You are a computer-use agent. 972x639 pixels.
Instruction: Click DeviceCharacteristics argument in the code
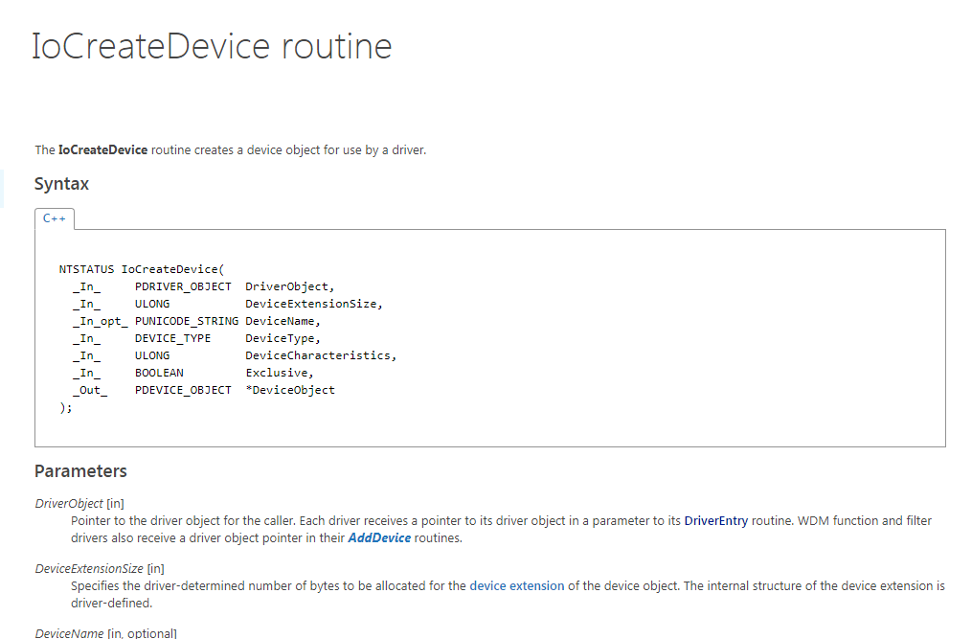(320, 355)
